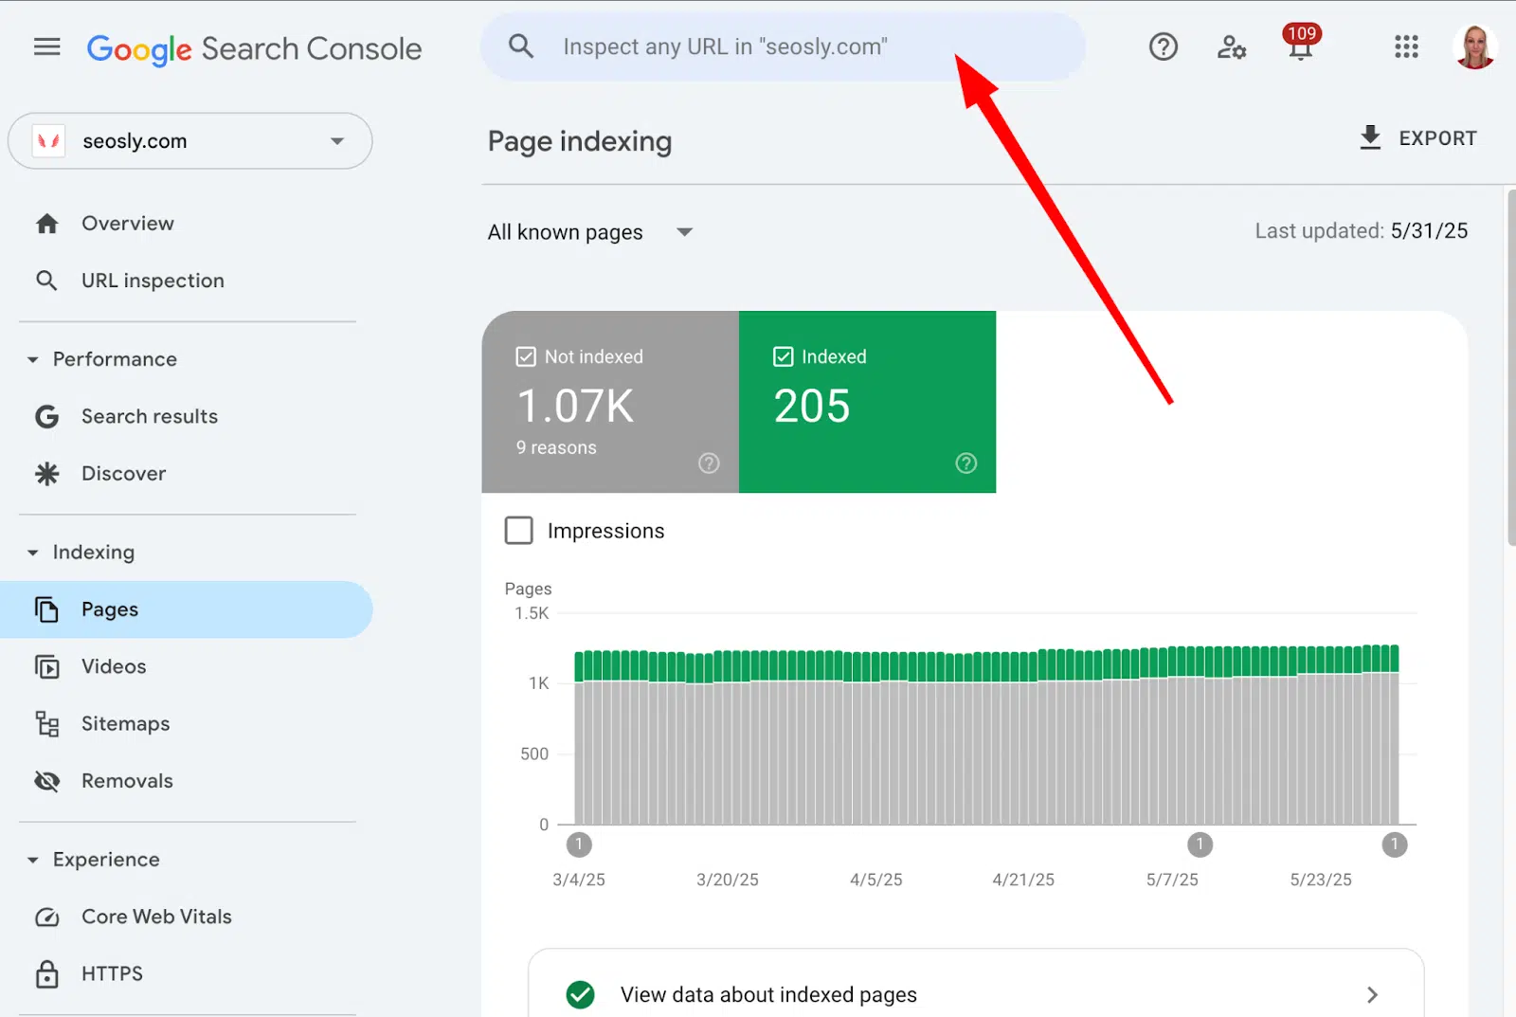
Task: Open the All known pages dropdown
Action: tap(589, 231)
